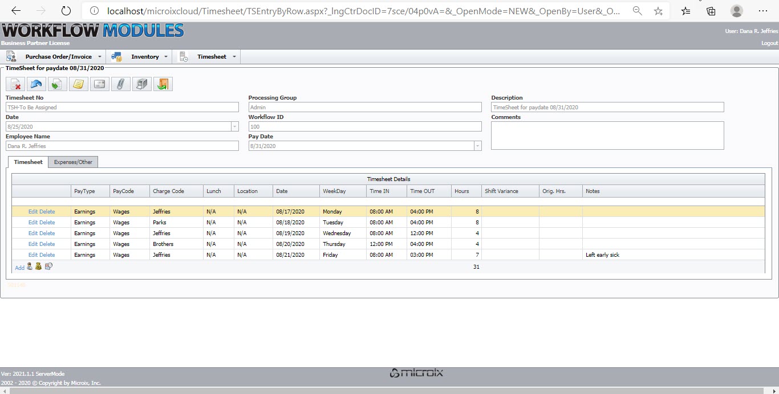
Task: Click inside the Comments text box
Action: click(607, 136)
